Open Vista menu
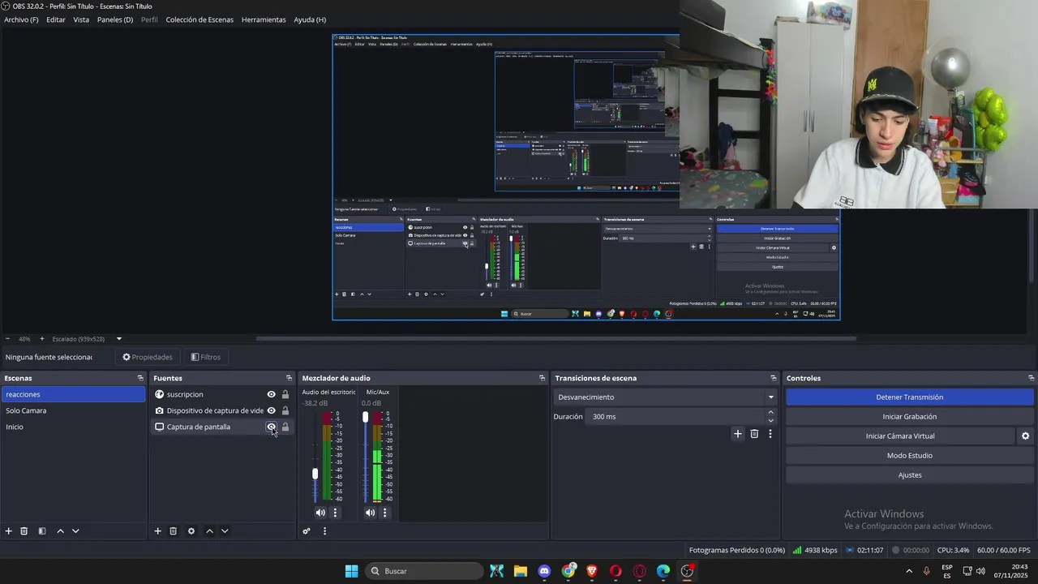The image size is (1038, 584). [x=81, y=19]
